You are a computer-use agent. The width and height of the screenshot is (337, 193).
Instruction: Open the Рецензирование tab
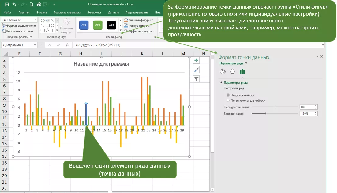(x=137, y=13)
